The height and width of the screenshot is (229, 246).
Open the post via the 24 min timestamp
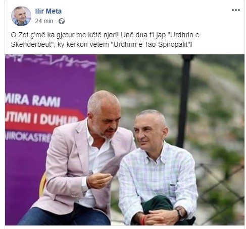(x=44, y=21)
